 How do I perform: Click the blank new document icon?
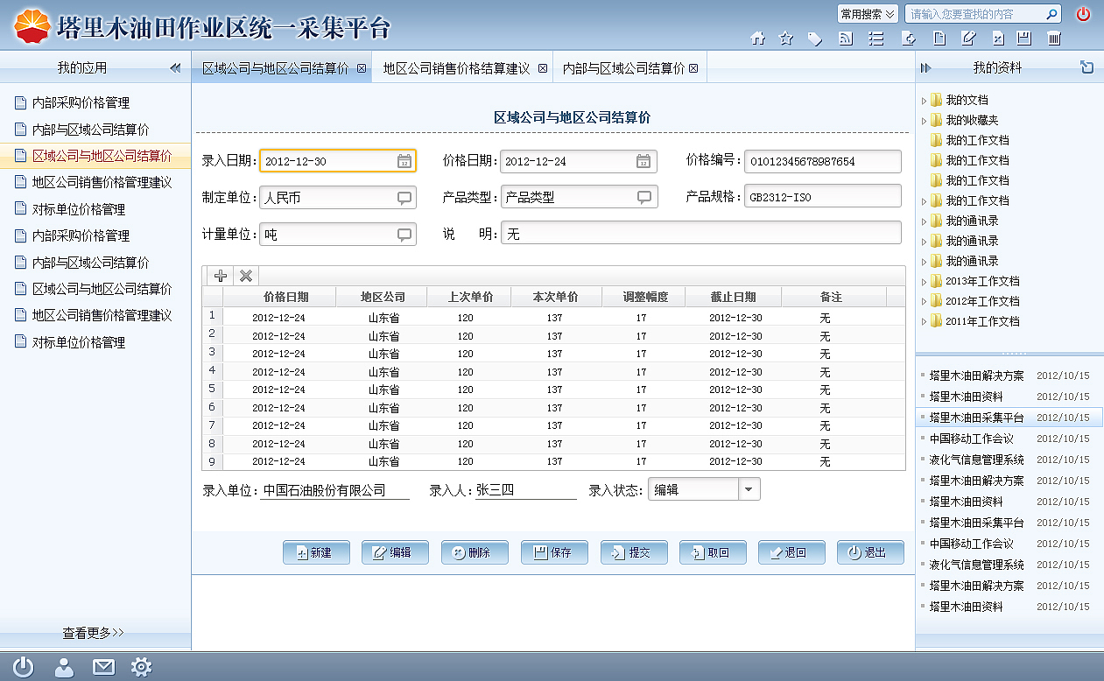(939, 39)
